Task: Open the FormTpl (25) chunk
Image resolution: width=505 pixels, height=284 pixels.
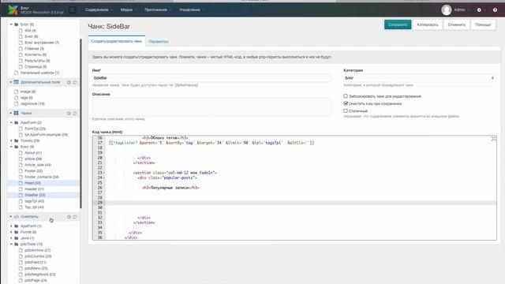Action: [35, 129]
